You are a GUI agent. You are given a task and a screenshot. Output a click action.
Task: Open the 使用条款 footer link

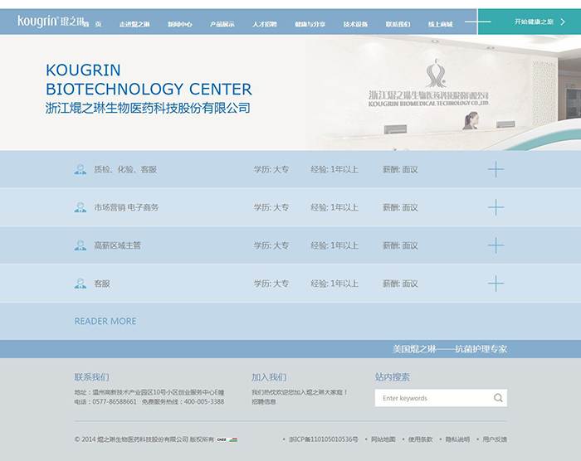[420, 439]
